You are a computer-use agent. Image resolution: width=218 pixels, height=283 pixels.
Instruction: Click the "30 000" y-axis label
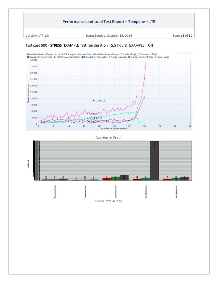[x=34, y=60]
